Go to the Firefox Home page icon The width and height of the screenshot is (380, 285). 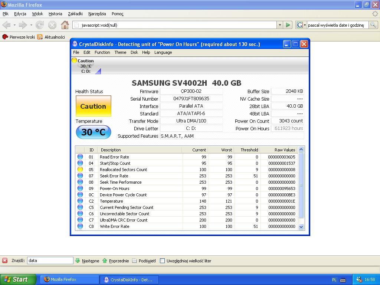(65, 25)
